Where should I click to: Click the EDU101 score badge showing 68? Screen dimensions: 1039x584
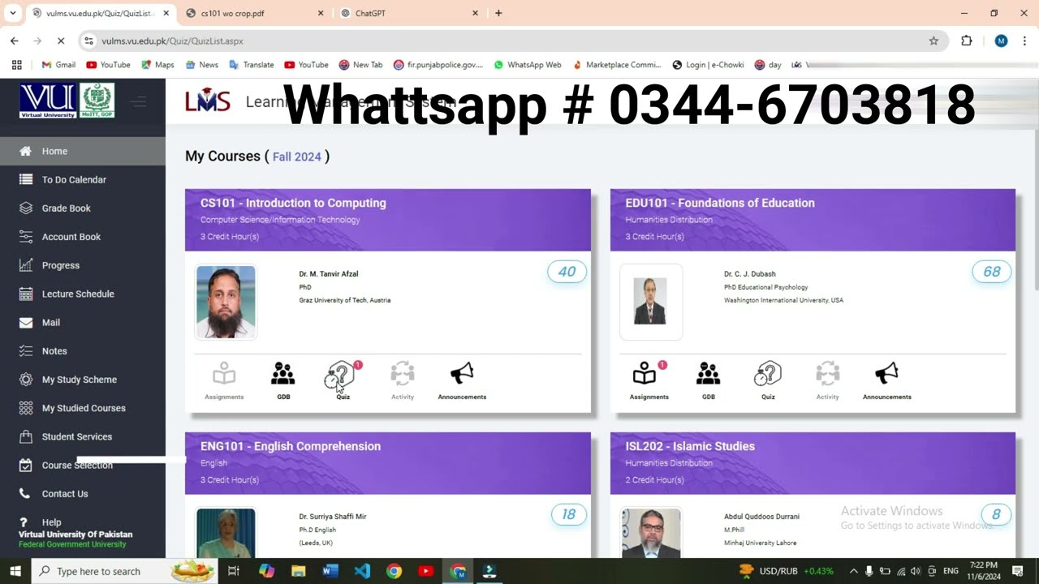point(992,272)
